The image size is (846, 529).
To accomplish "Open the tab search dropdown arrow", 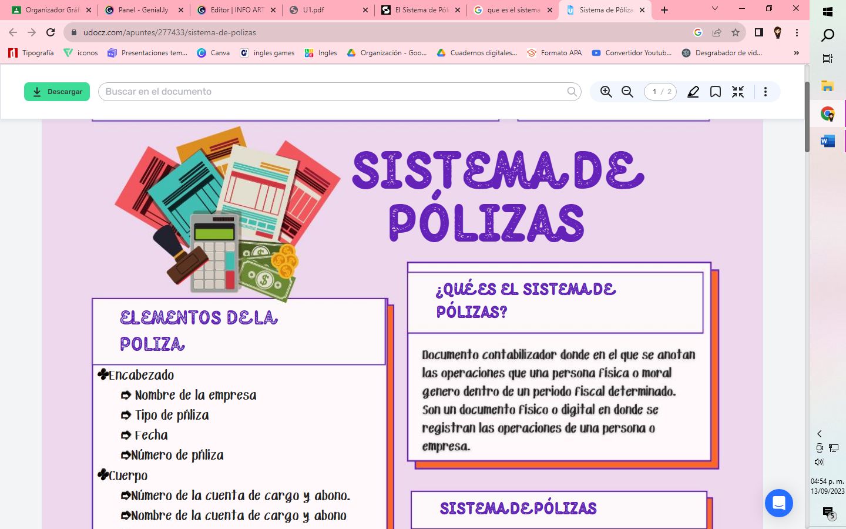I will (x=715, y=9).
